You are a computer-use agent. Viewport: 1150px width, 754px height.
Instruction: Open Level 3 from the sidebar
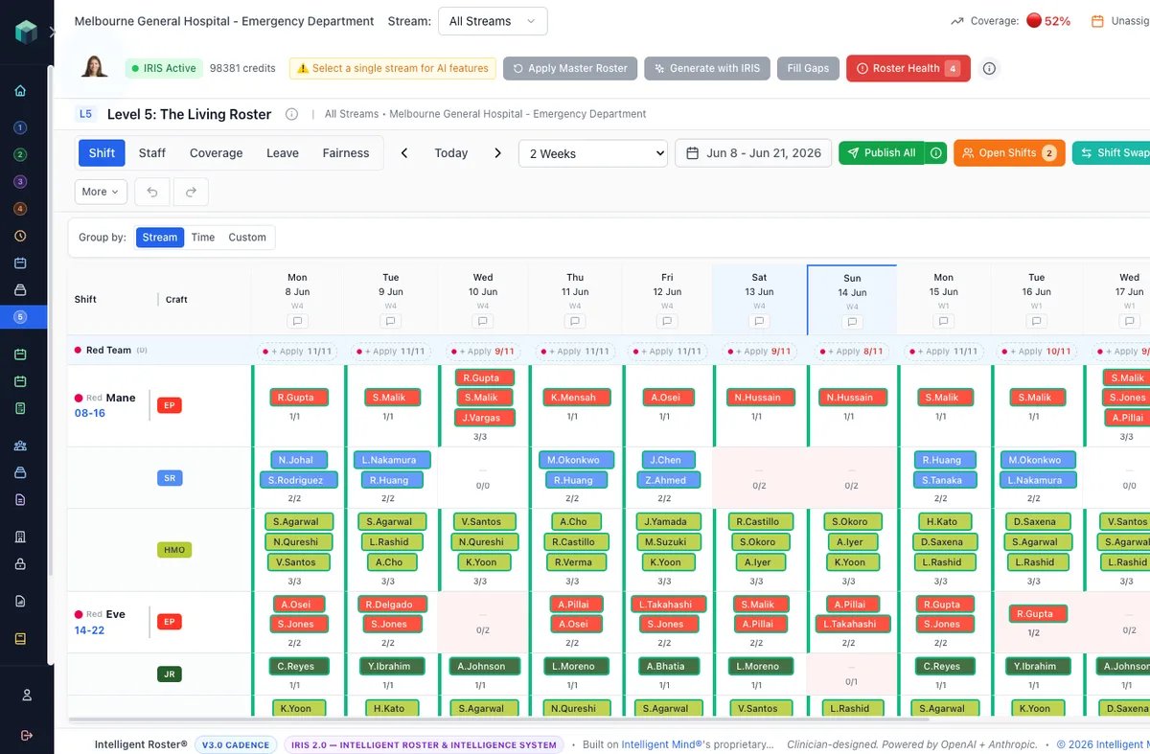(20, 181)
